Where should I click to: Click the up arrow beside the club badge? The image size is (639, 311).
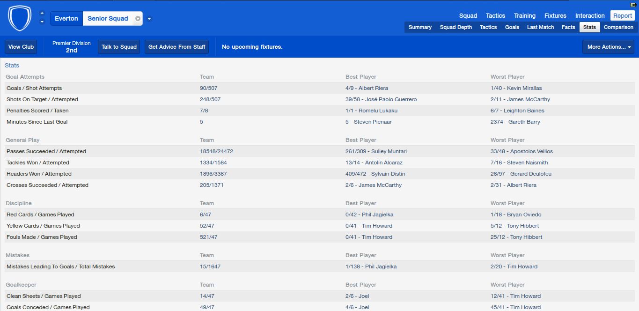[42, 13]
